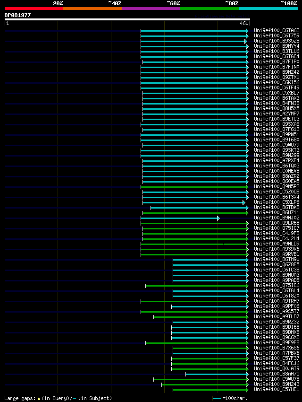Select the UniRef100_C6KI56 text
Screen dimensions: 302x402
[277, 83]
